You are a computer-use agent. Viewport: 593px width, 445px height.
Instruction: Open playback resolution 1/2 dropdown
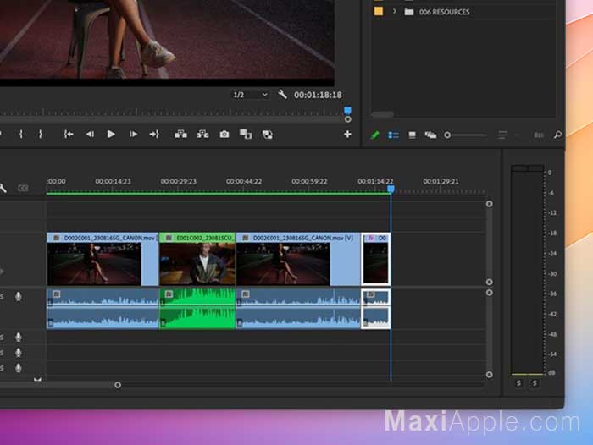[x=251, y=95]
